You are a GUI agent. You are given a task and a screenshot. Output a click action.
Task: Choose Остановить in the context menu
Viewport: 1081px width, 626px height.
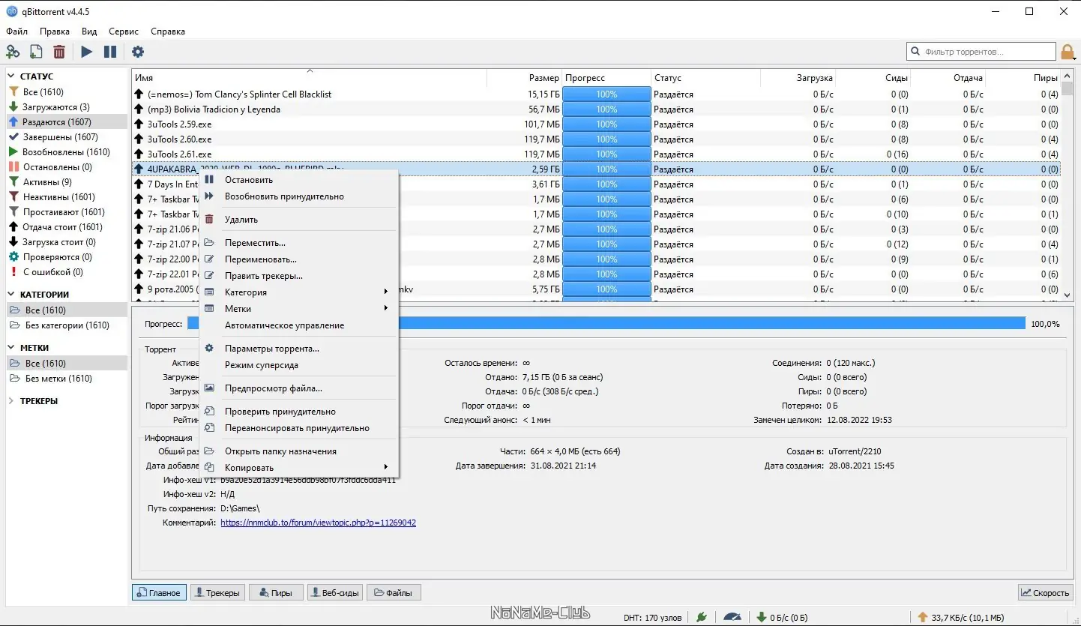coord(298,180)
